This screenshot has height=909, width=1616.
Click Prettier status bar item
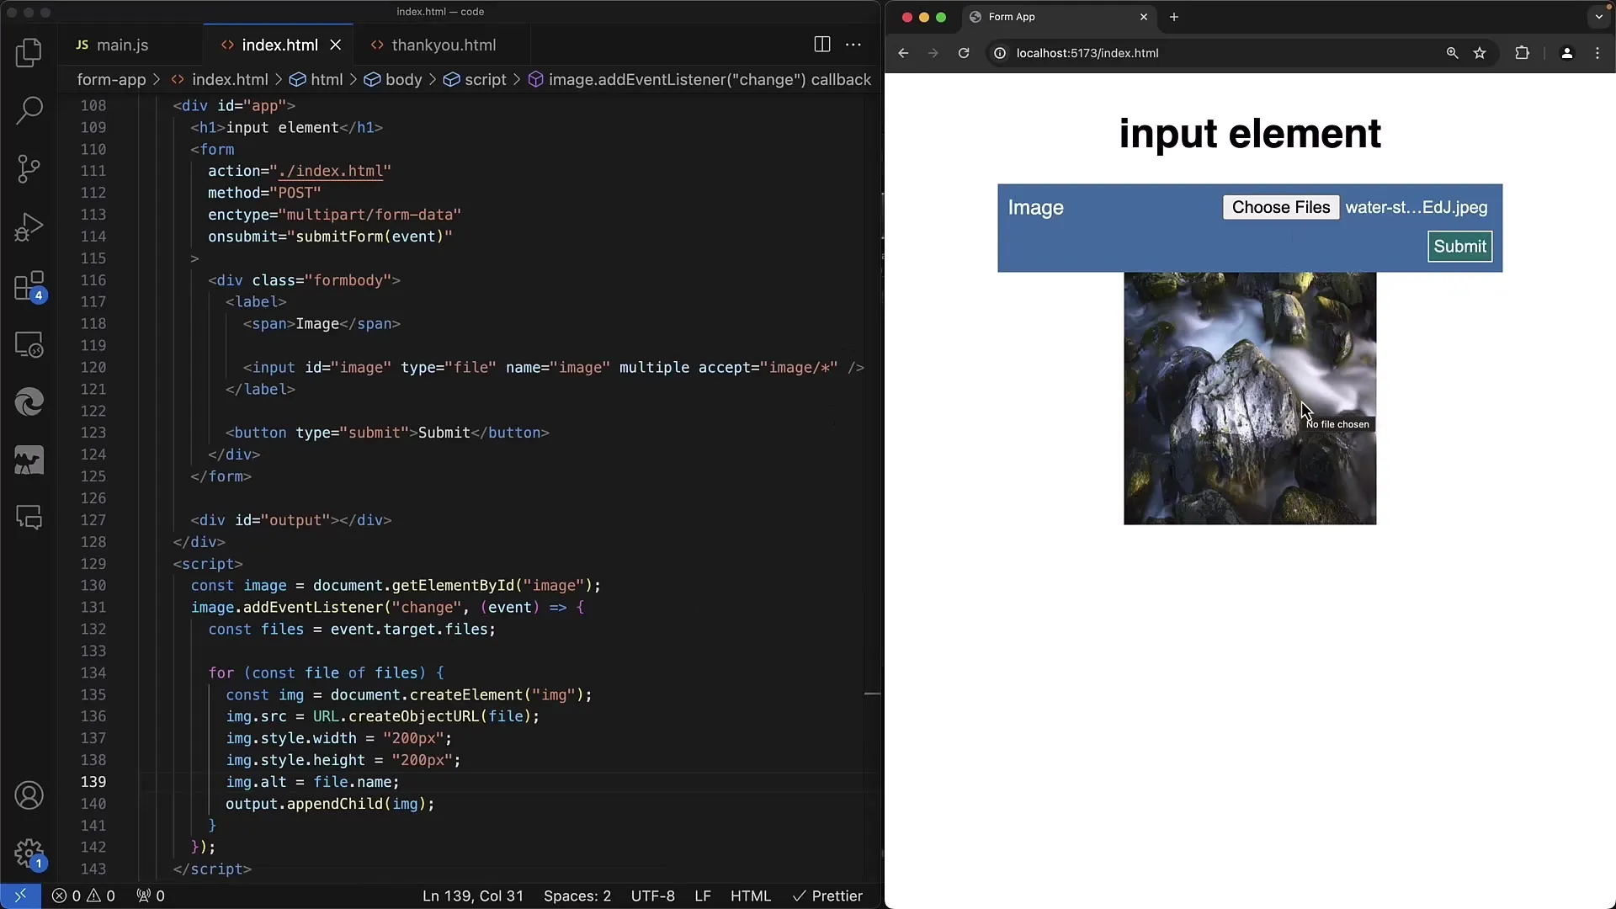point(827,896)
